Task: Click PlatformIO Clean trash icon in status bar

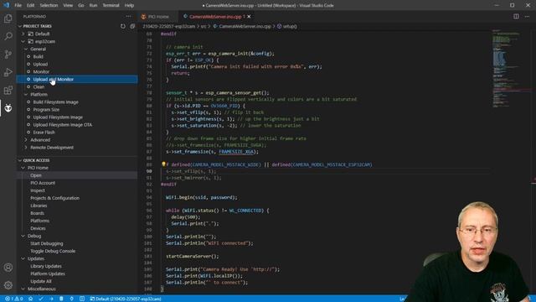Action: [x=61, y=299]
